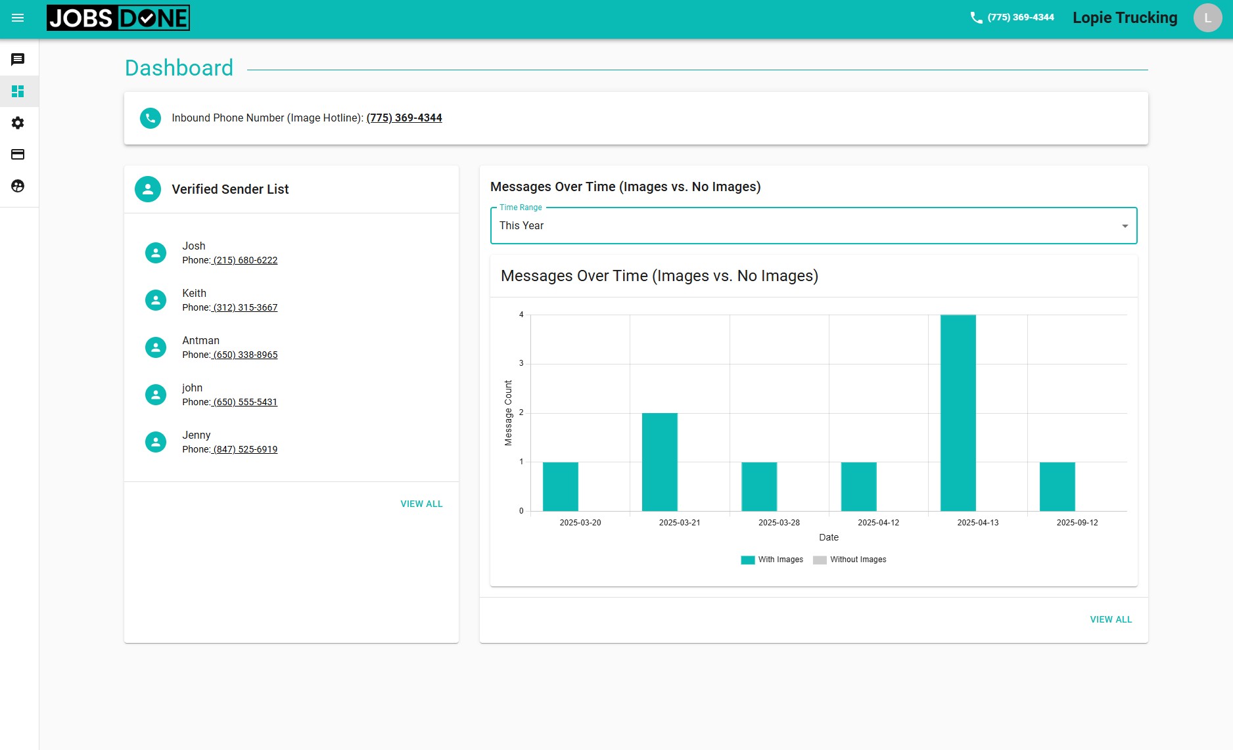Toggle the With Images legend item
The width and height of the screenshot is (1233, 750).
pyautogui.click(x=772, y=560)
